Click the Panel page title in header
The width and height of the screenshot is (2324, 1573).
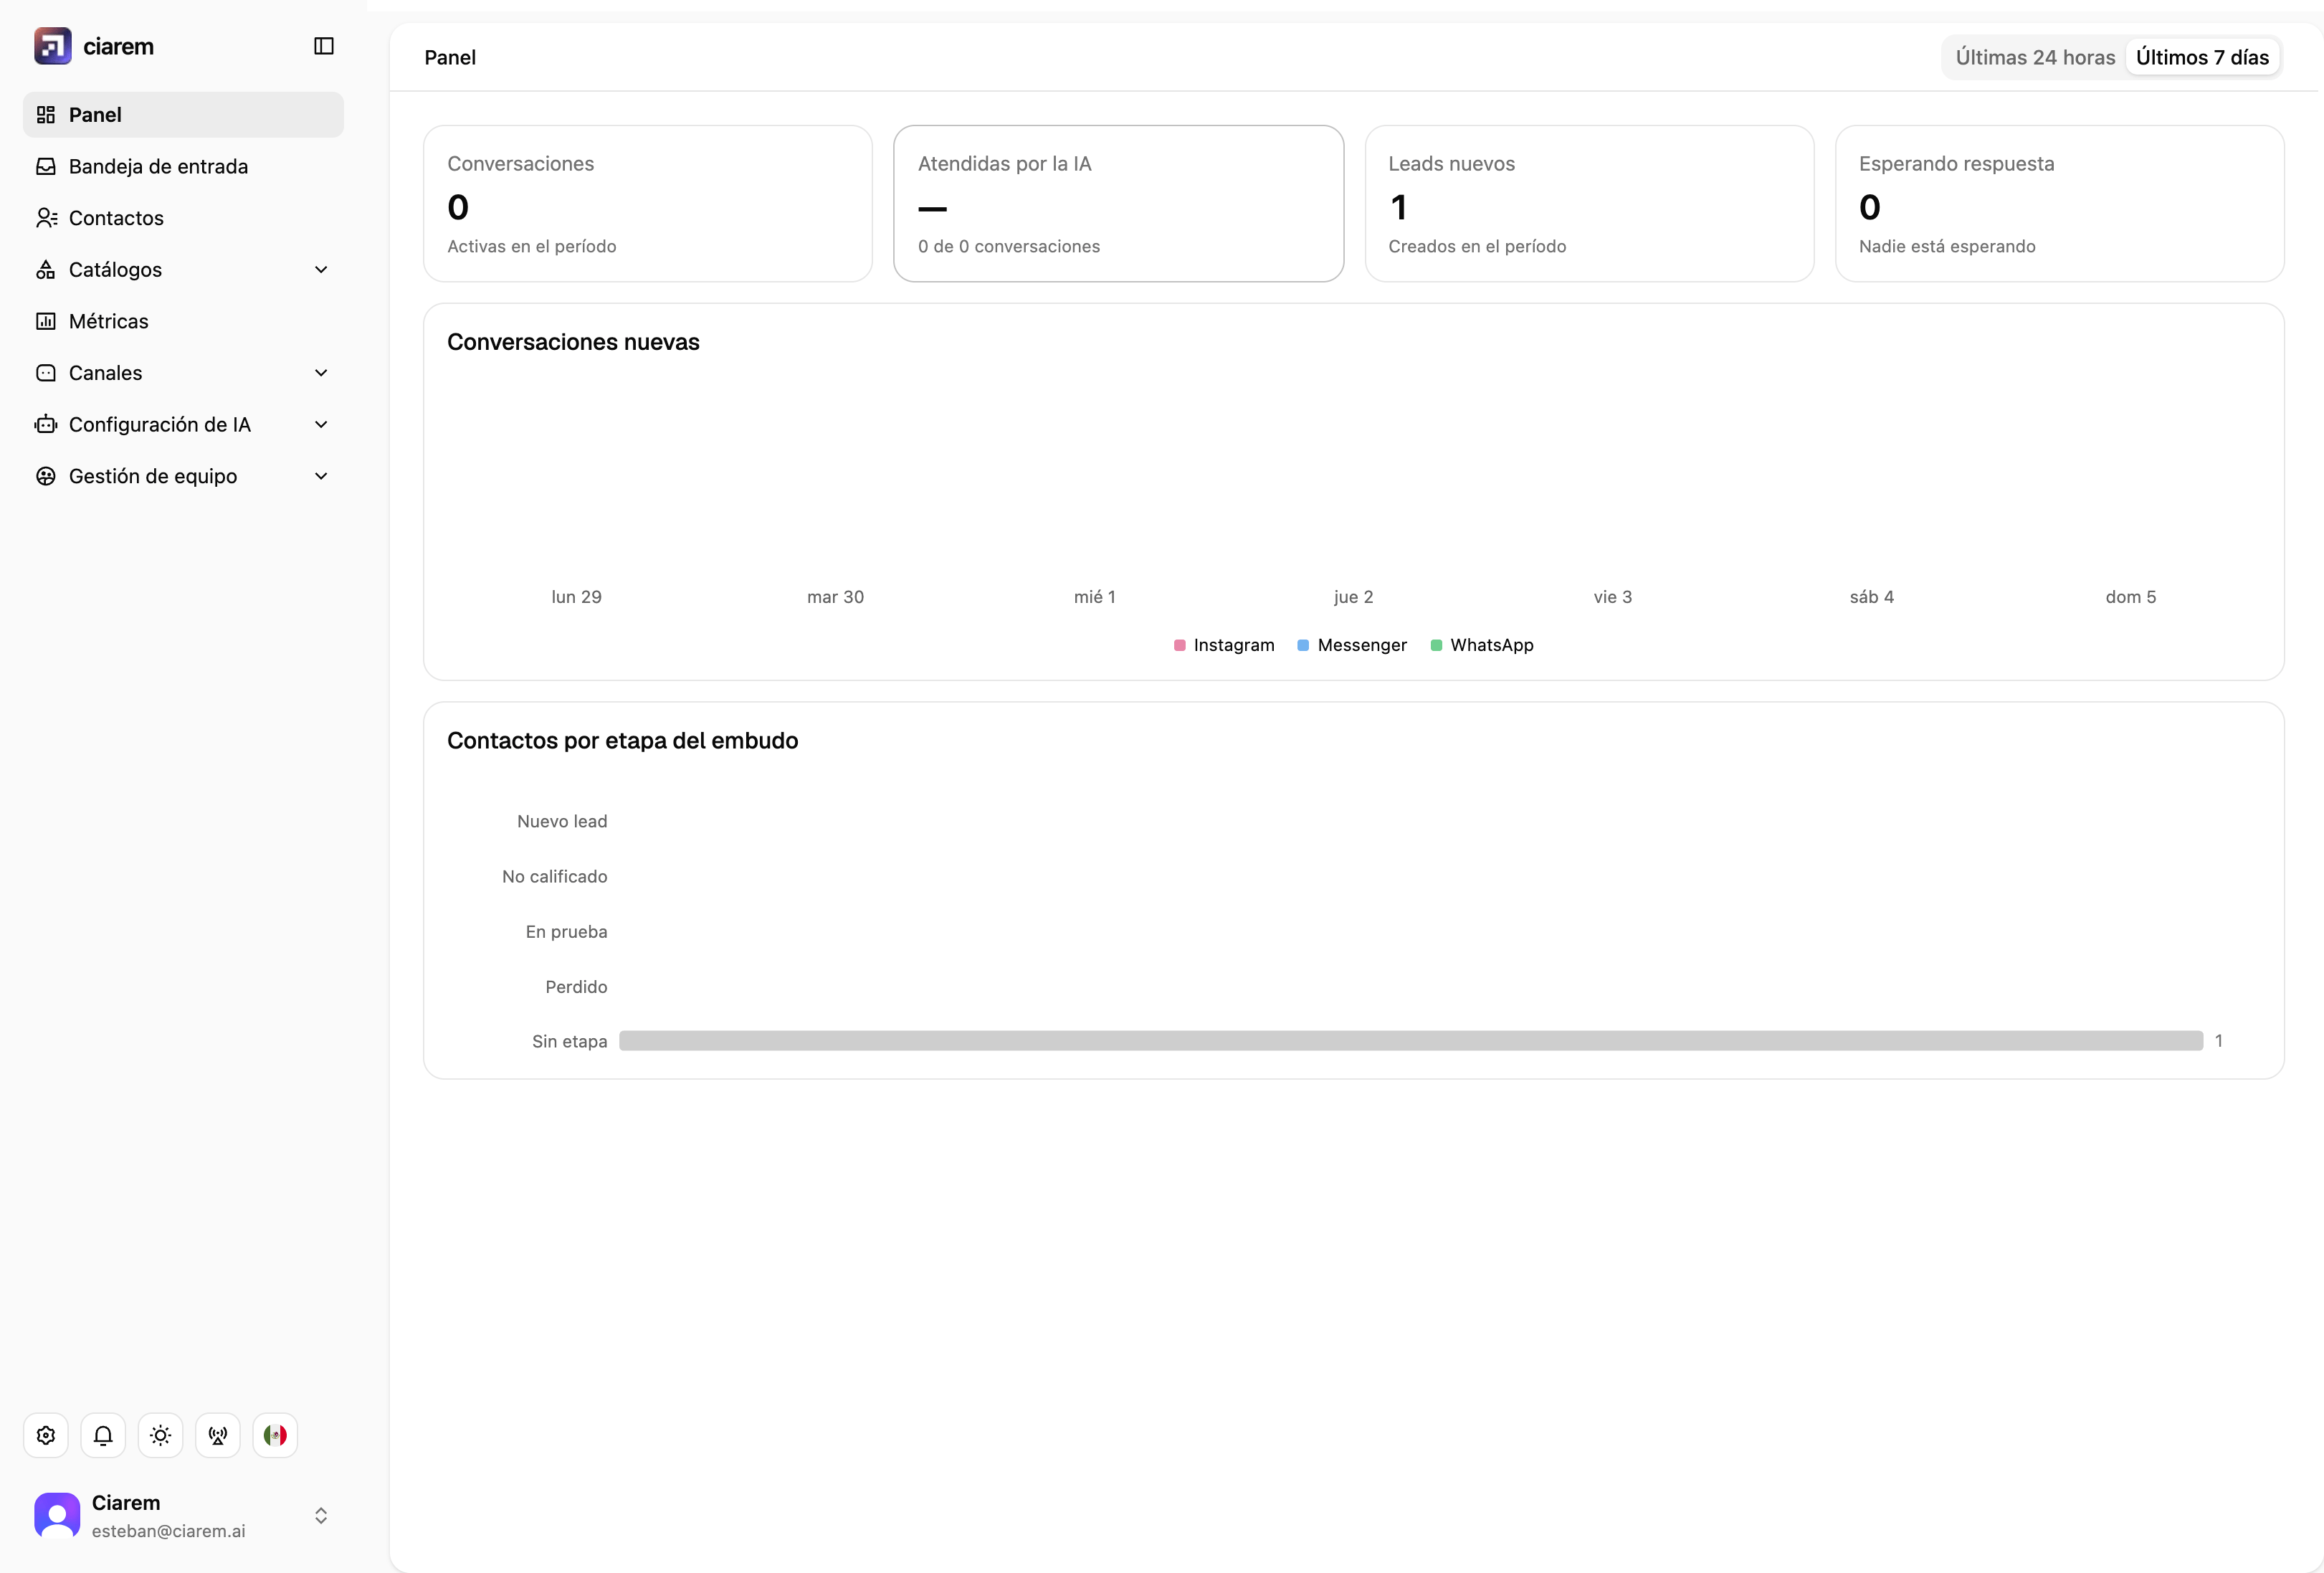[x=450, y=57]
